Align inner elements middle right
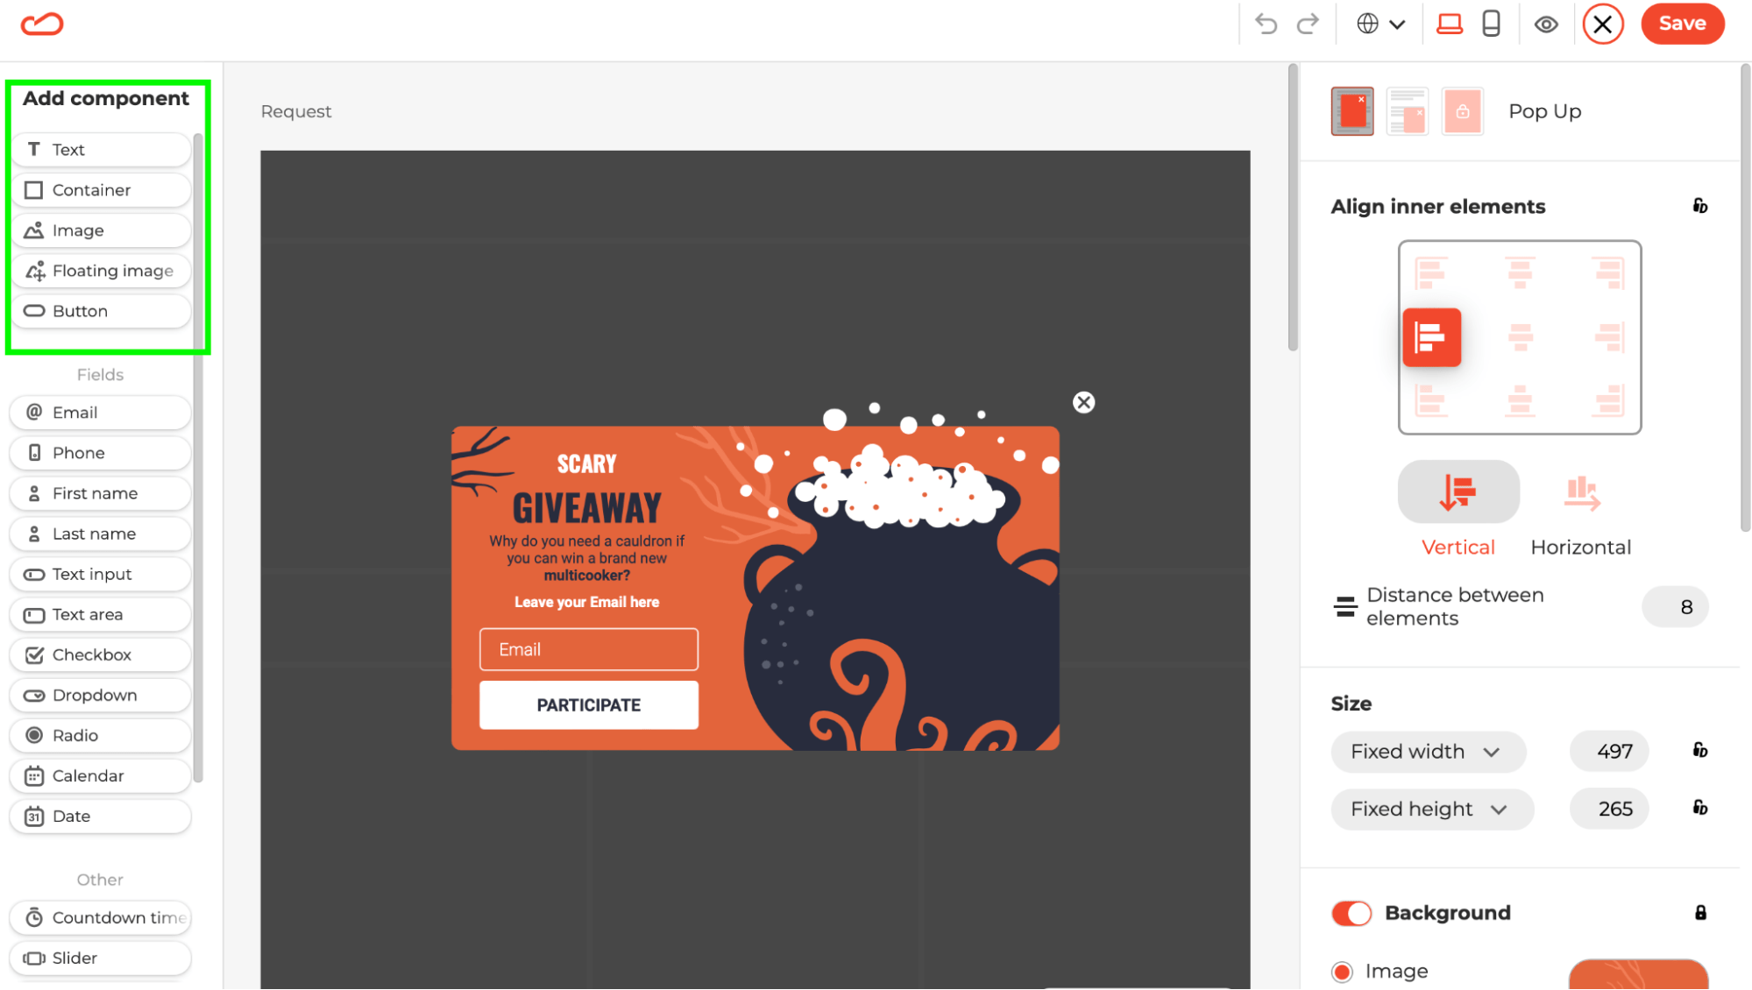This screenshot has height=990, width=1752. pos(1609,337)
